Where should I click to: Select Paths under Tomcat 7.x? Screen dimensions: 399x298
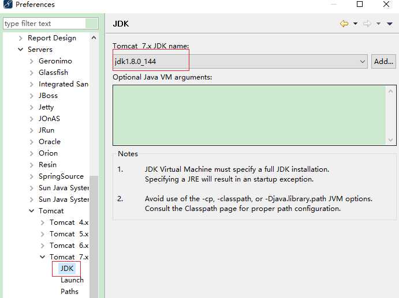point(69,291)
